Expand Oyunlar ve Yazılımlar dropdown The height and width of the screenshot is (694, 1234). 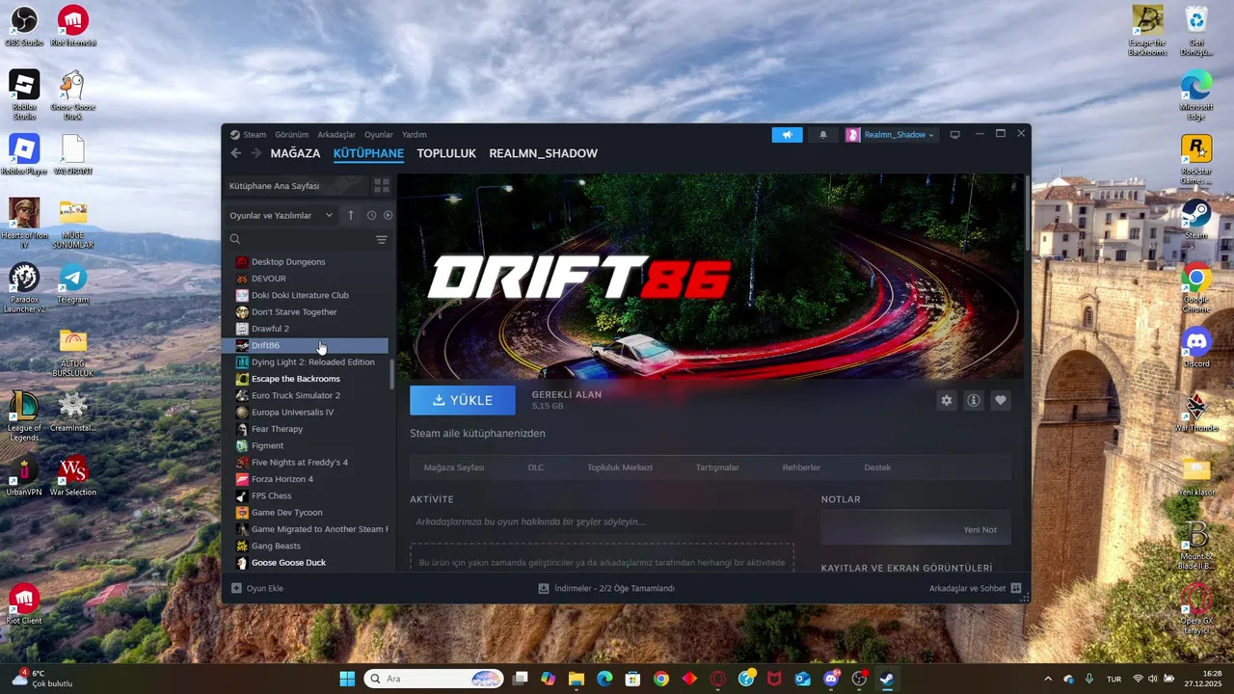[x=282, y=215]
